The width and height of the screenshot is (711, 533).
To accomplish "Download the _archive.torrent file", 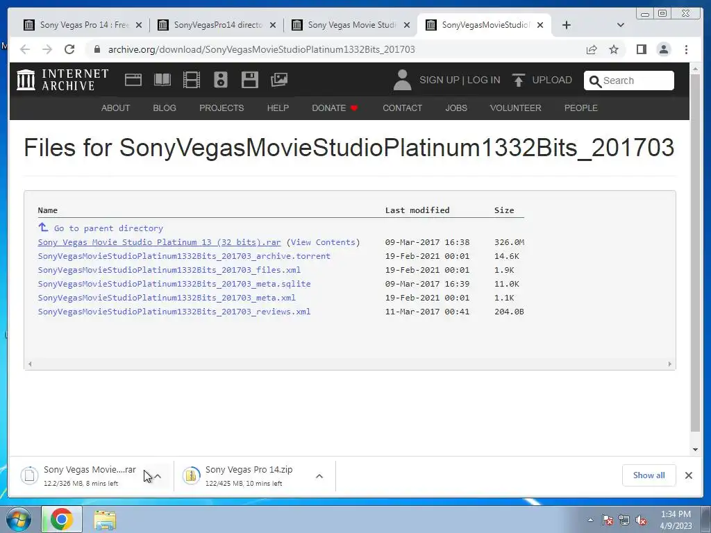I will (184, 256).
